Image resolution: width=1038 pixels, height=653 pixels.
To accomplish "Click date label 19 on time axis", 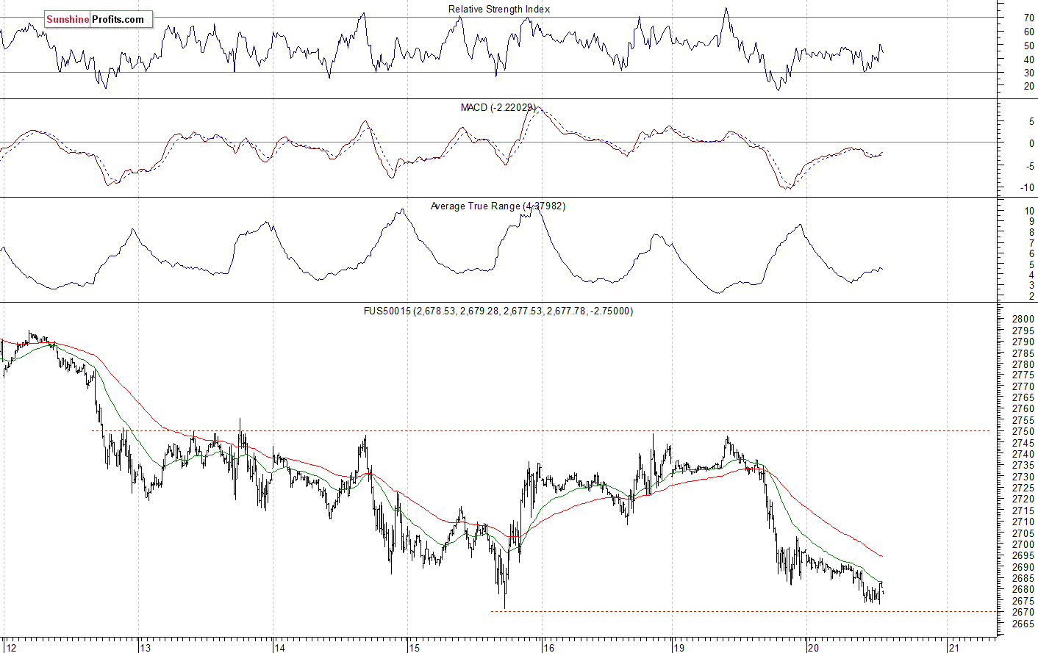I will (x=679, y=647).
